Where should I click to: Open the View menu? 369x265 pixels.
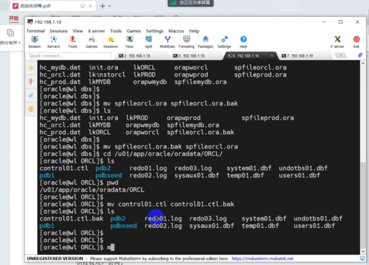78,31
